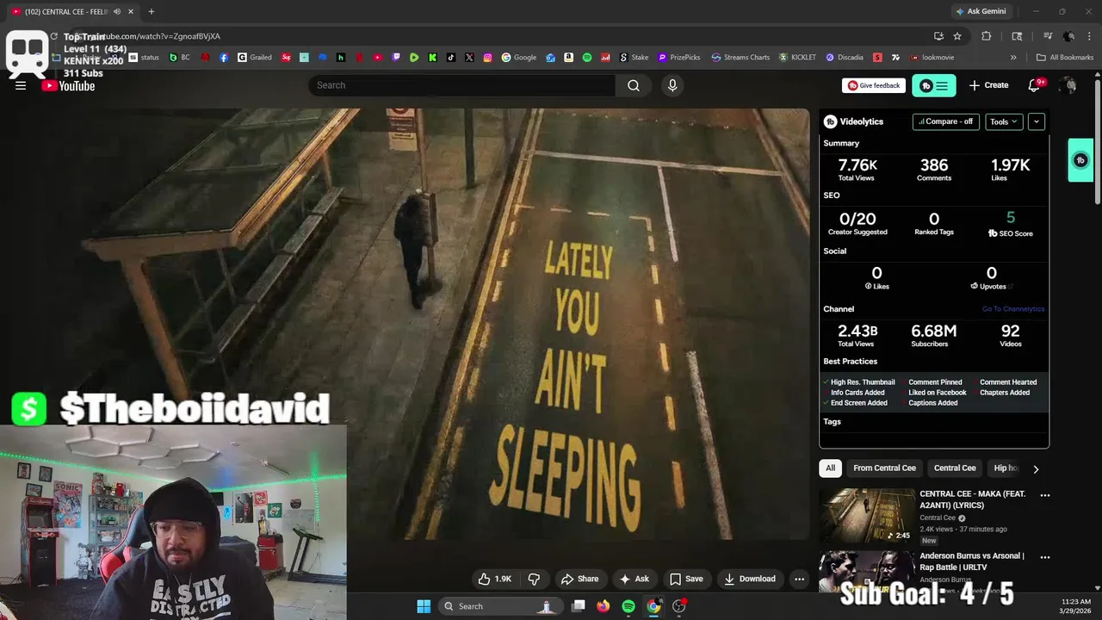Open the lookmovie bookmark
Viewport: 1102px width, 620px height.
pos(932,58)
